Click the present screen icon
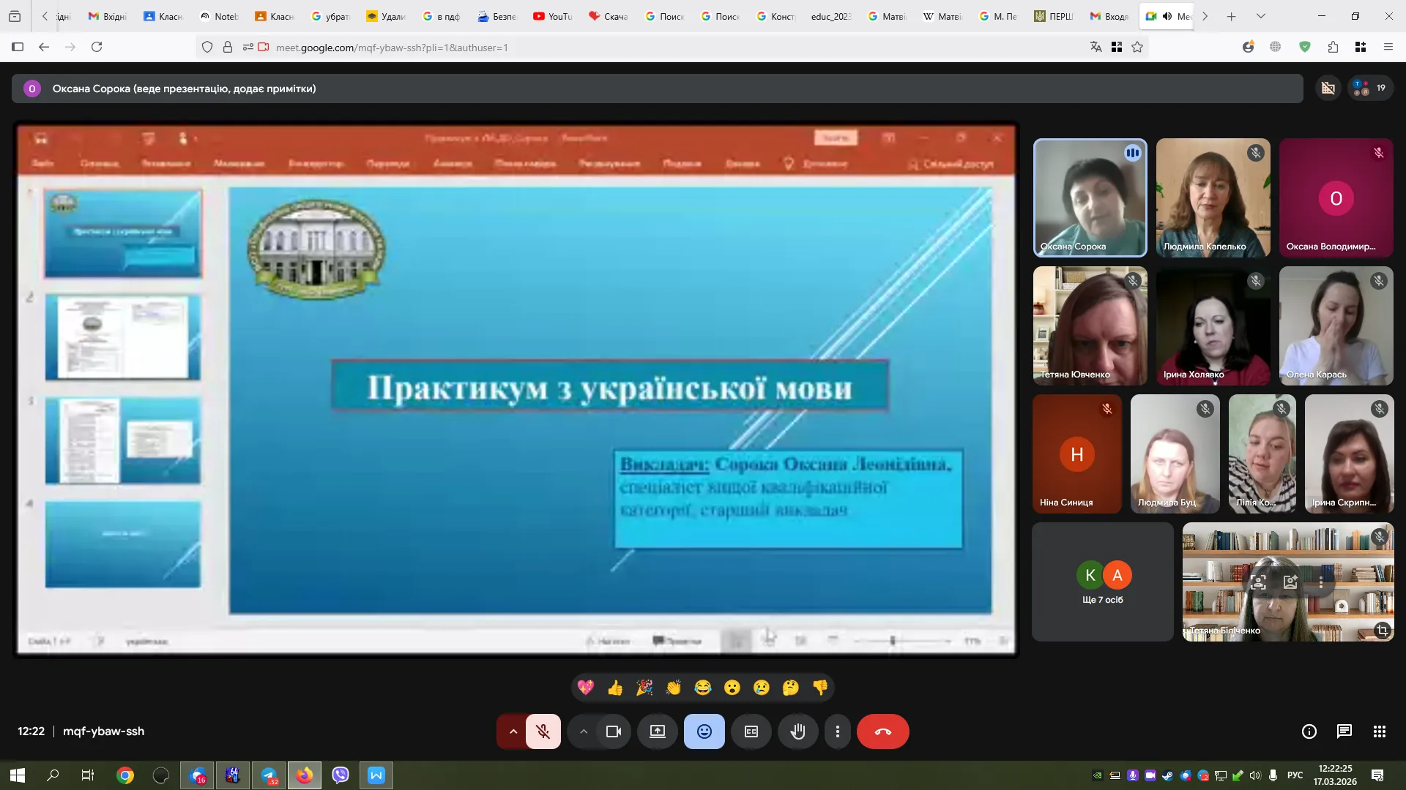The image size is (1406, 790). (x=657, y=731)
